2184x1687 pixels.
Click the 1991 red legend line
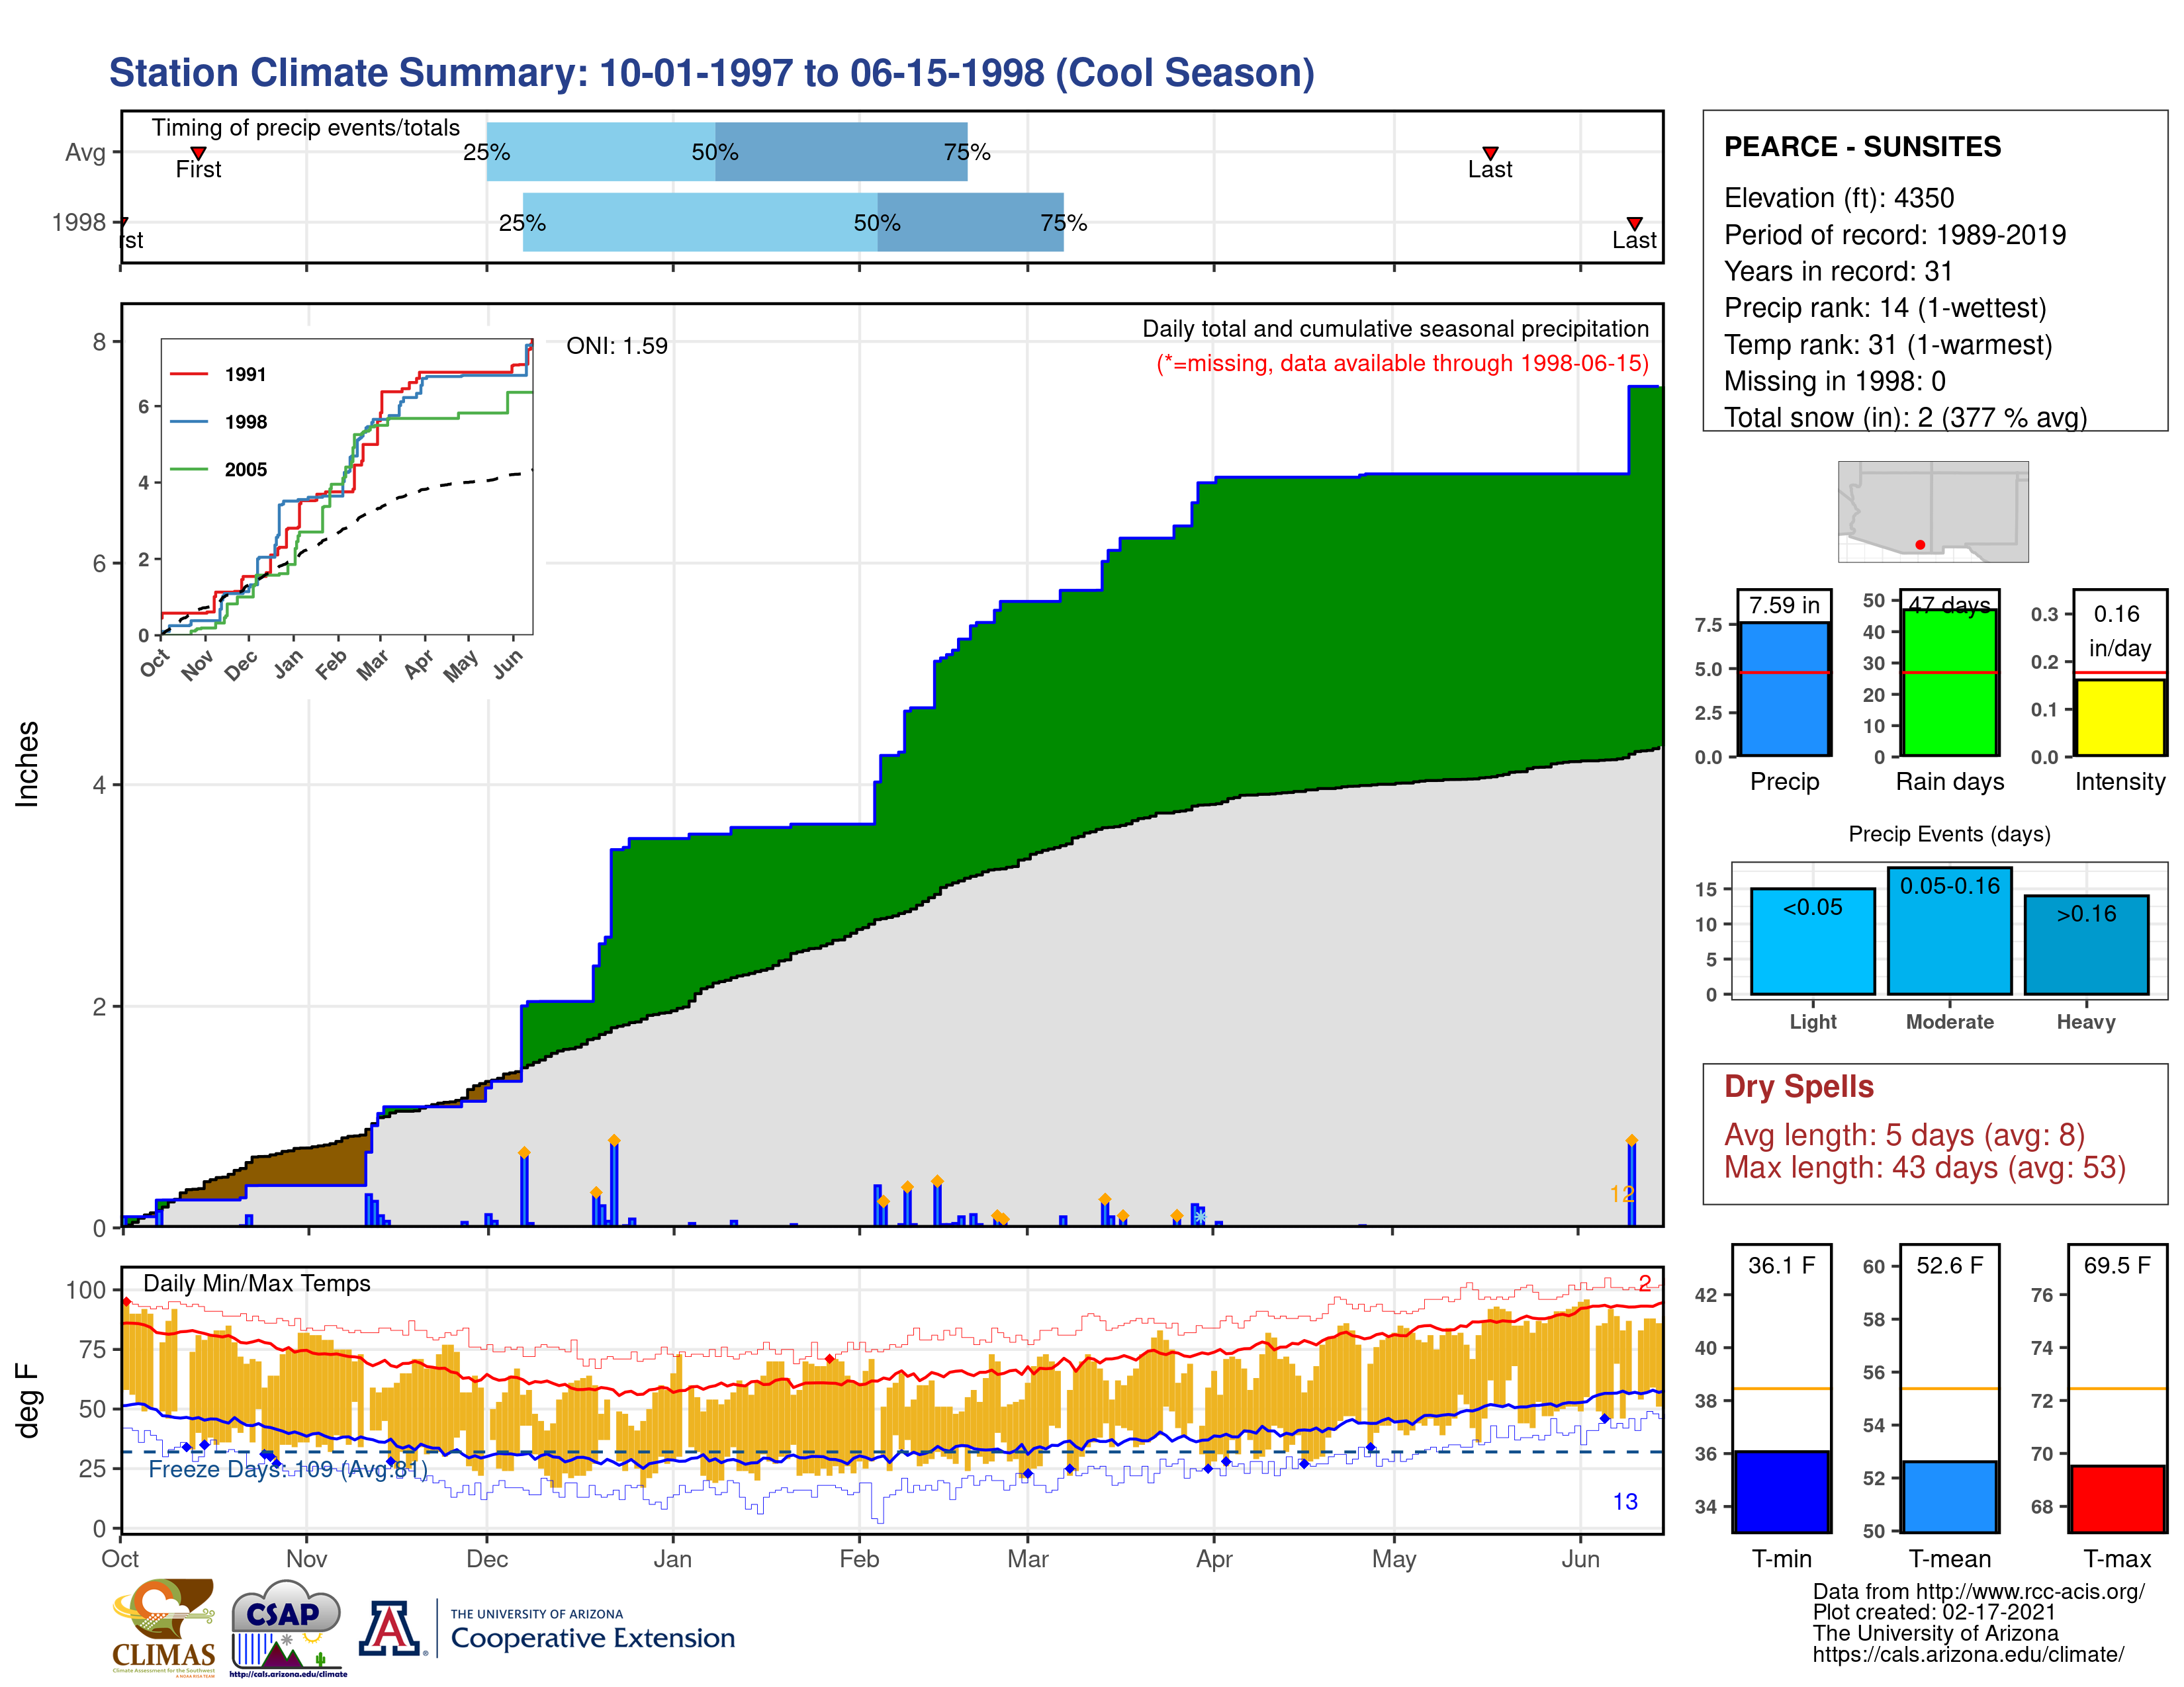(x=188, y=374)
